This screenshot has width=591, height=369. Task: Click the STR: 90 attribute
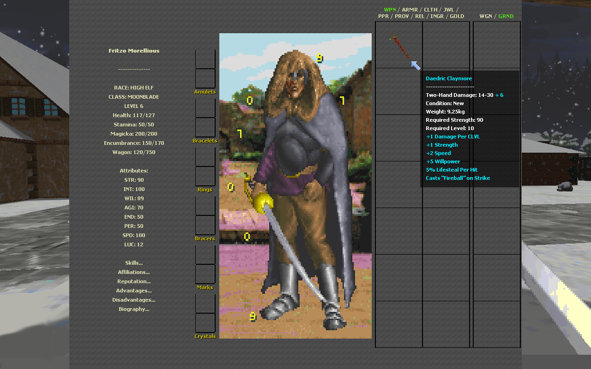tap(134, 180)
